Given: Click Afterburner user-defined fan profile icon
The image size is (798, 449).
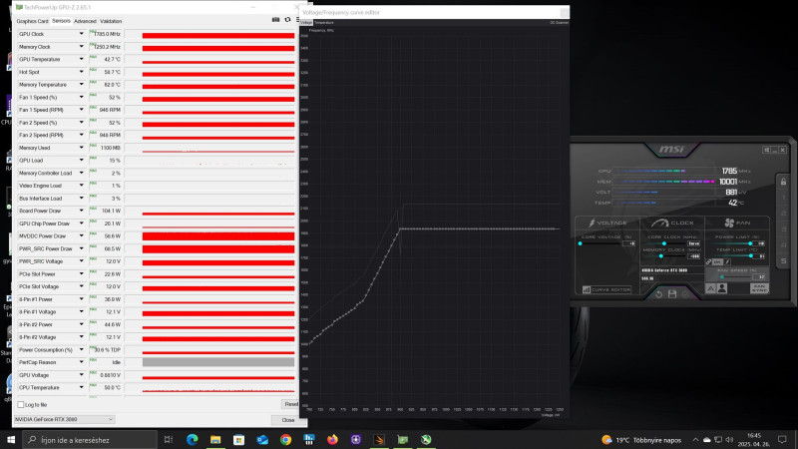Looking at the screenshot, I should pyautogui.click(x=722, y=288).
